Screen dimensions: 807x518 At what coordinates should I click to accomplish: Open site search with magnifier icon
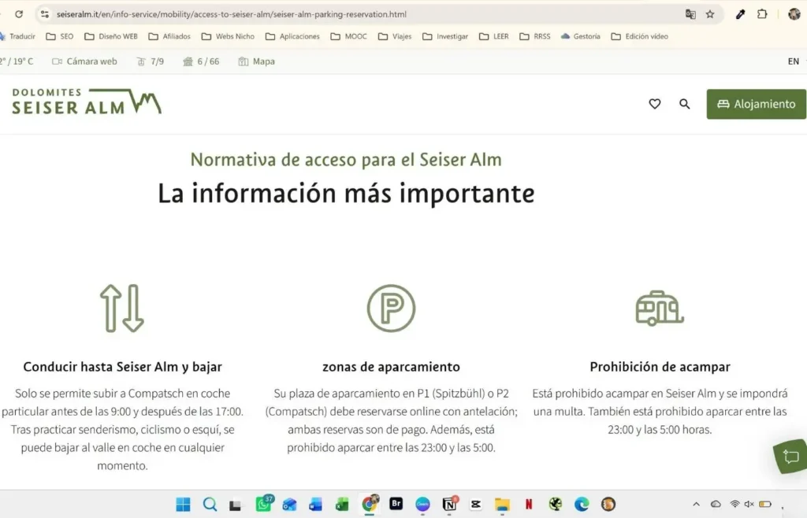coord(685,104)
